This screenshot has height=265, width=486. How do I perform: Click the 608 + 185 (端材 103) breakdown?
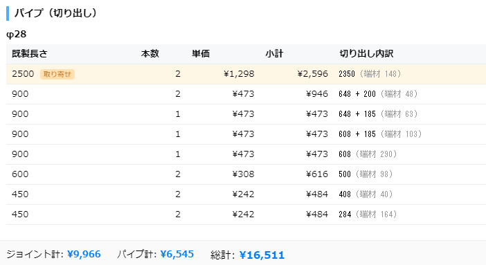380,134
